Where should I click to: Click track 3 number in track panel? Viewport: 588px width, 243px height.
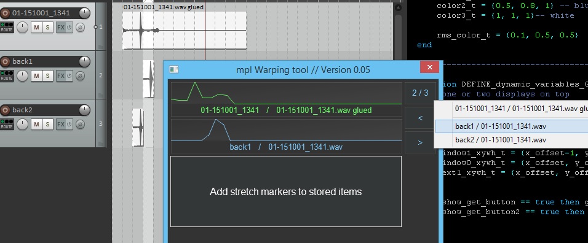point(100,124)
